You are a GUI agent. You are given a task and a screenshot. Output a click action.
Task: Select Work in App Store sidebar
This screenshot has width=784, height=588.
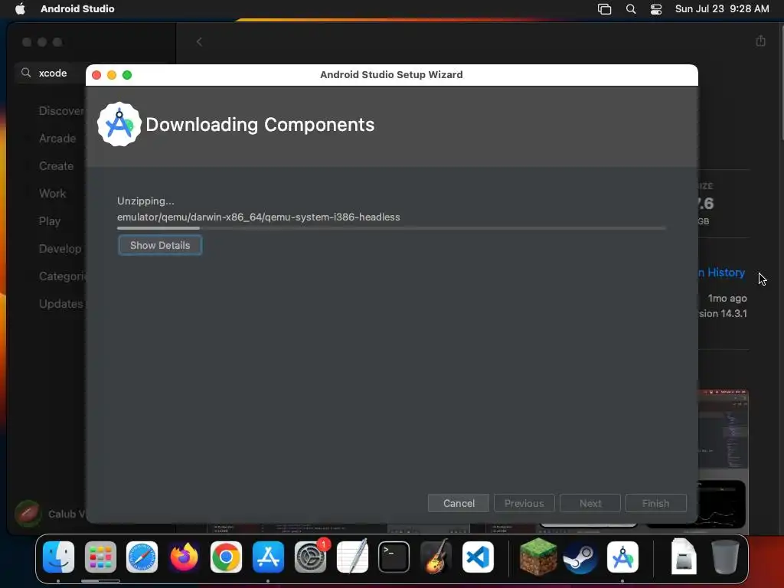tap(53, 194)
